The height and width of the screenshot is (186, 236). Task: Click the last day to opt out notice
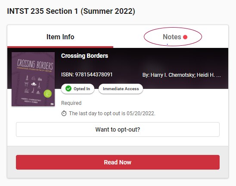point(112,113)
